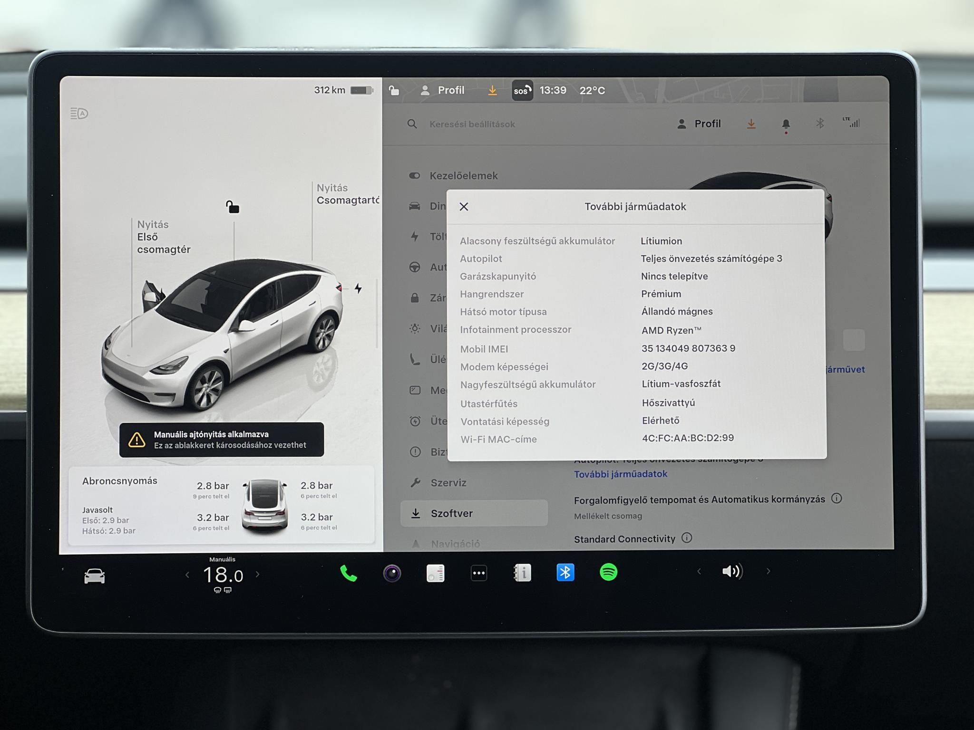This screenshot has width=974, height=730.
Task: Tap the orange software download icon in the status bar
Action: pyautogui.click(x=492, y=90)
